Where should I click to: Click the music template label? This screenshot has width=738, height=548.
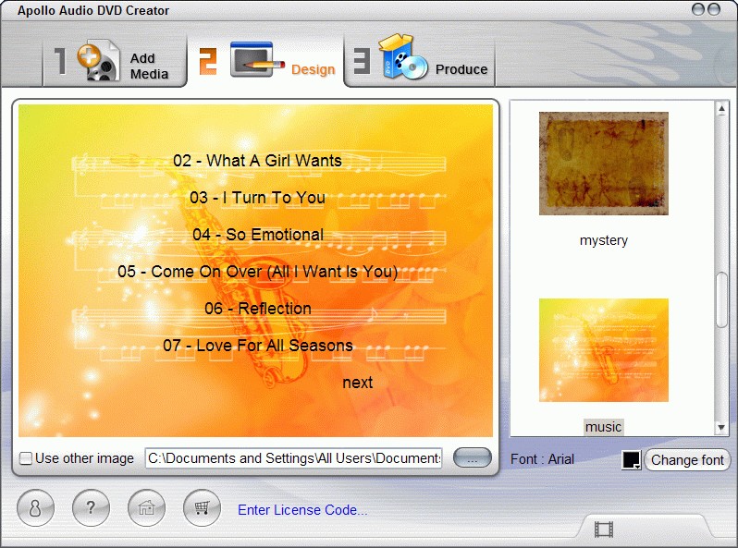[x=603, y=427]
